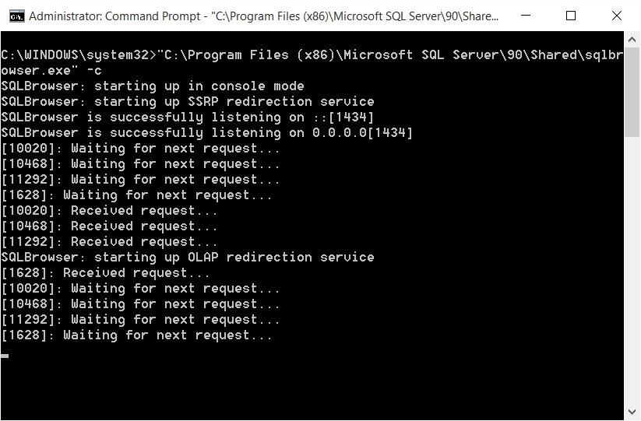Screen dimensions: 641x421
Task: Click the "[11292]: Received request..." line
Action: (x=109, y=242)
